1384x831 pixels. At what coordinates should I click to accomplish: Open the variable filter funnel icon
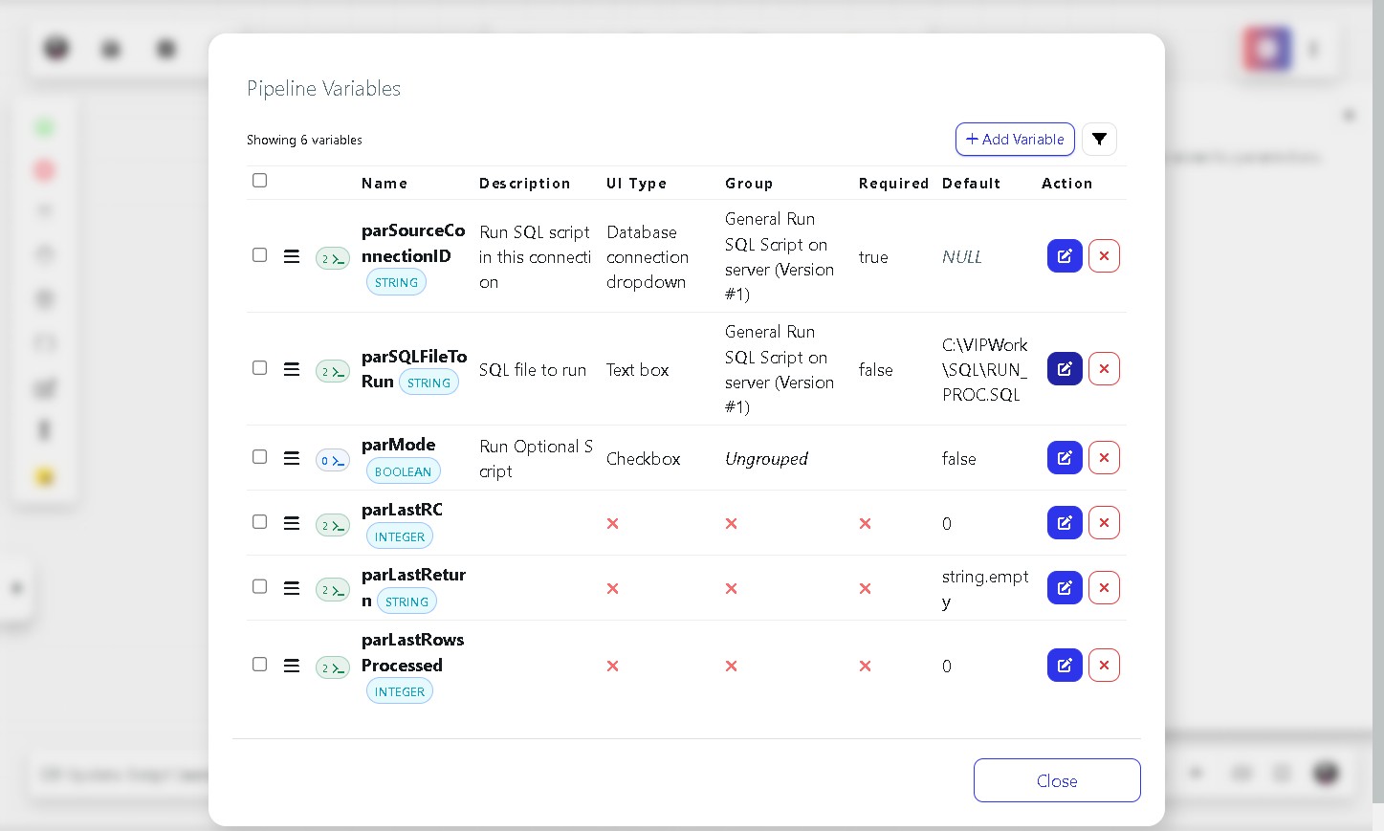[1100, 140]
